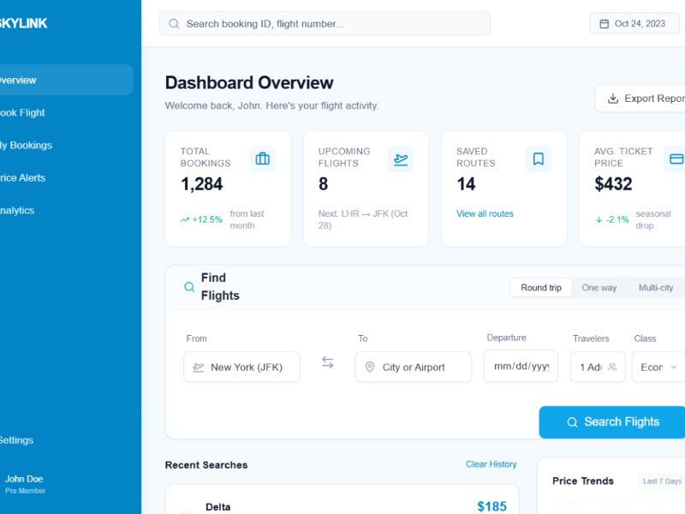Click the download icon on Export Report

(x=614, y=98)
